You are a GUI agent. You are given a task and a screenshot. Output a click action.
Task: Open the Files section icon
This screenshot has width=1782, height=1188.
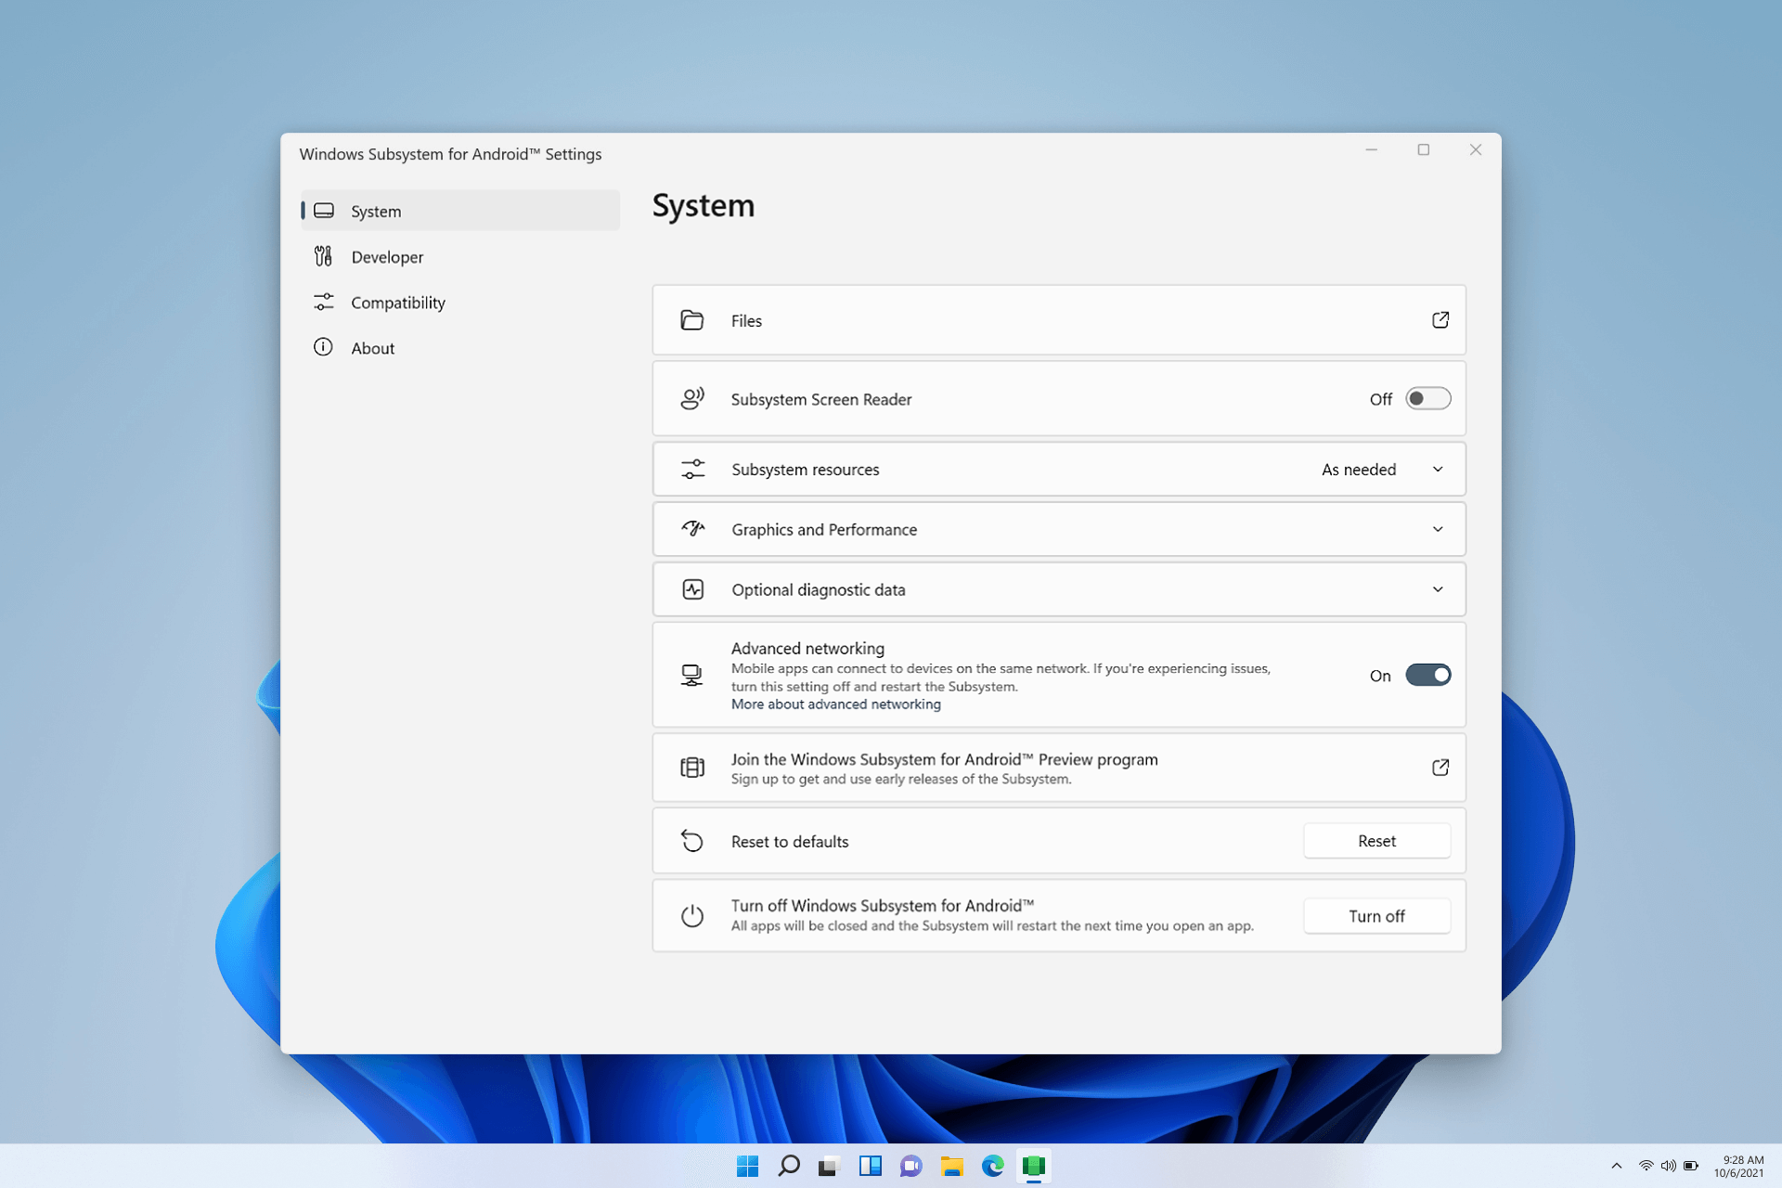[692, 320]
